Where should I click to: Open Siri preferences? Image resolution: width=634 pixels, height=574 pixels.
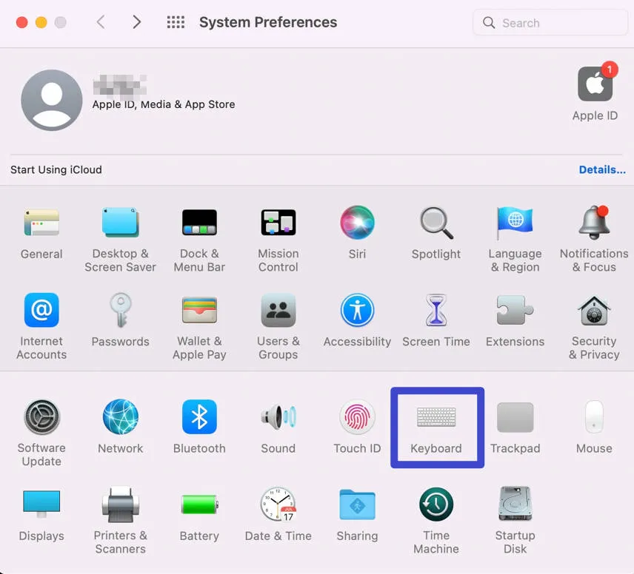click(x=357, y=233)
